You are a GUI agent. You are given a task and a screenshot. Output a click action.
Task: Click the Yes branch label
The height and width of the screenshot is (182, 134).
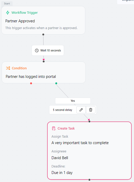pyautogui.click(x=73, y=101)
